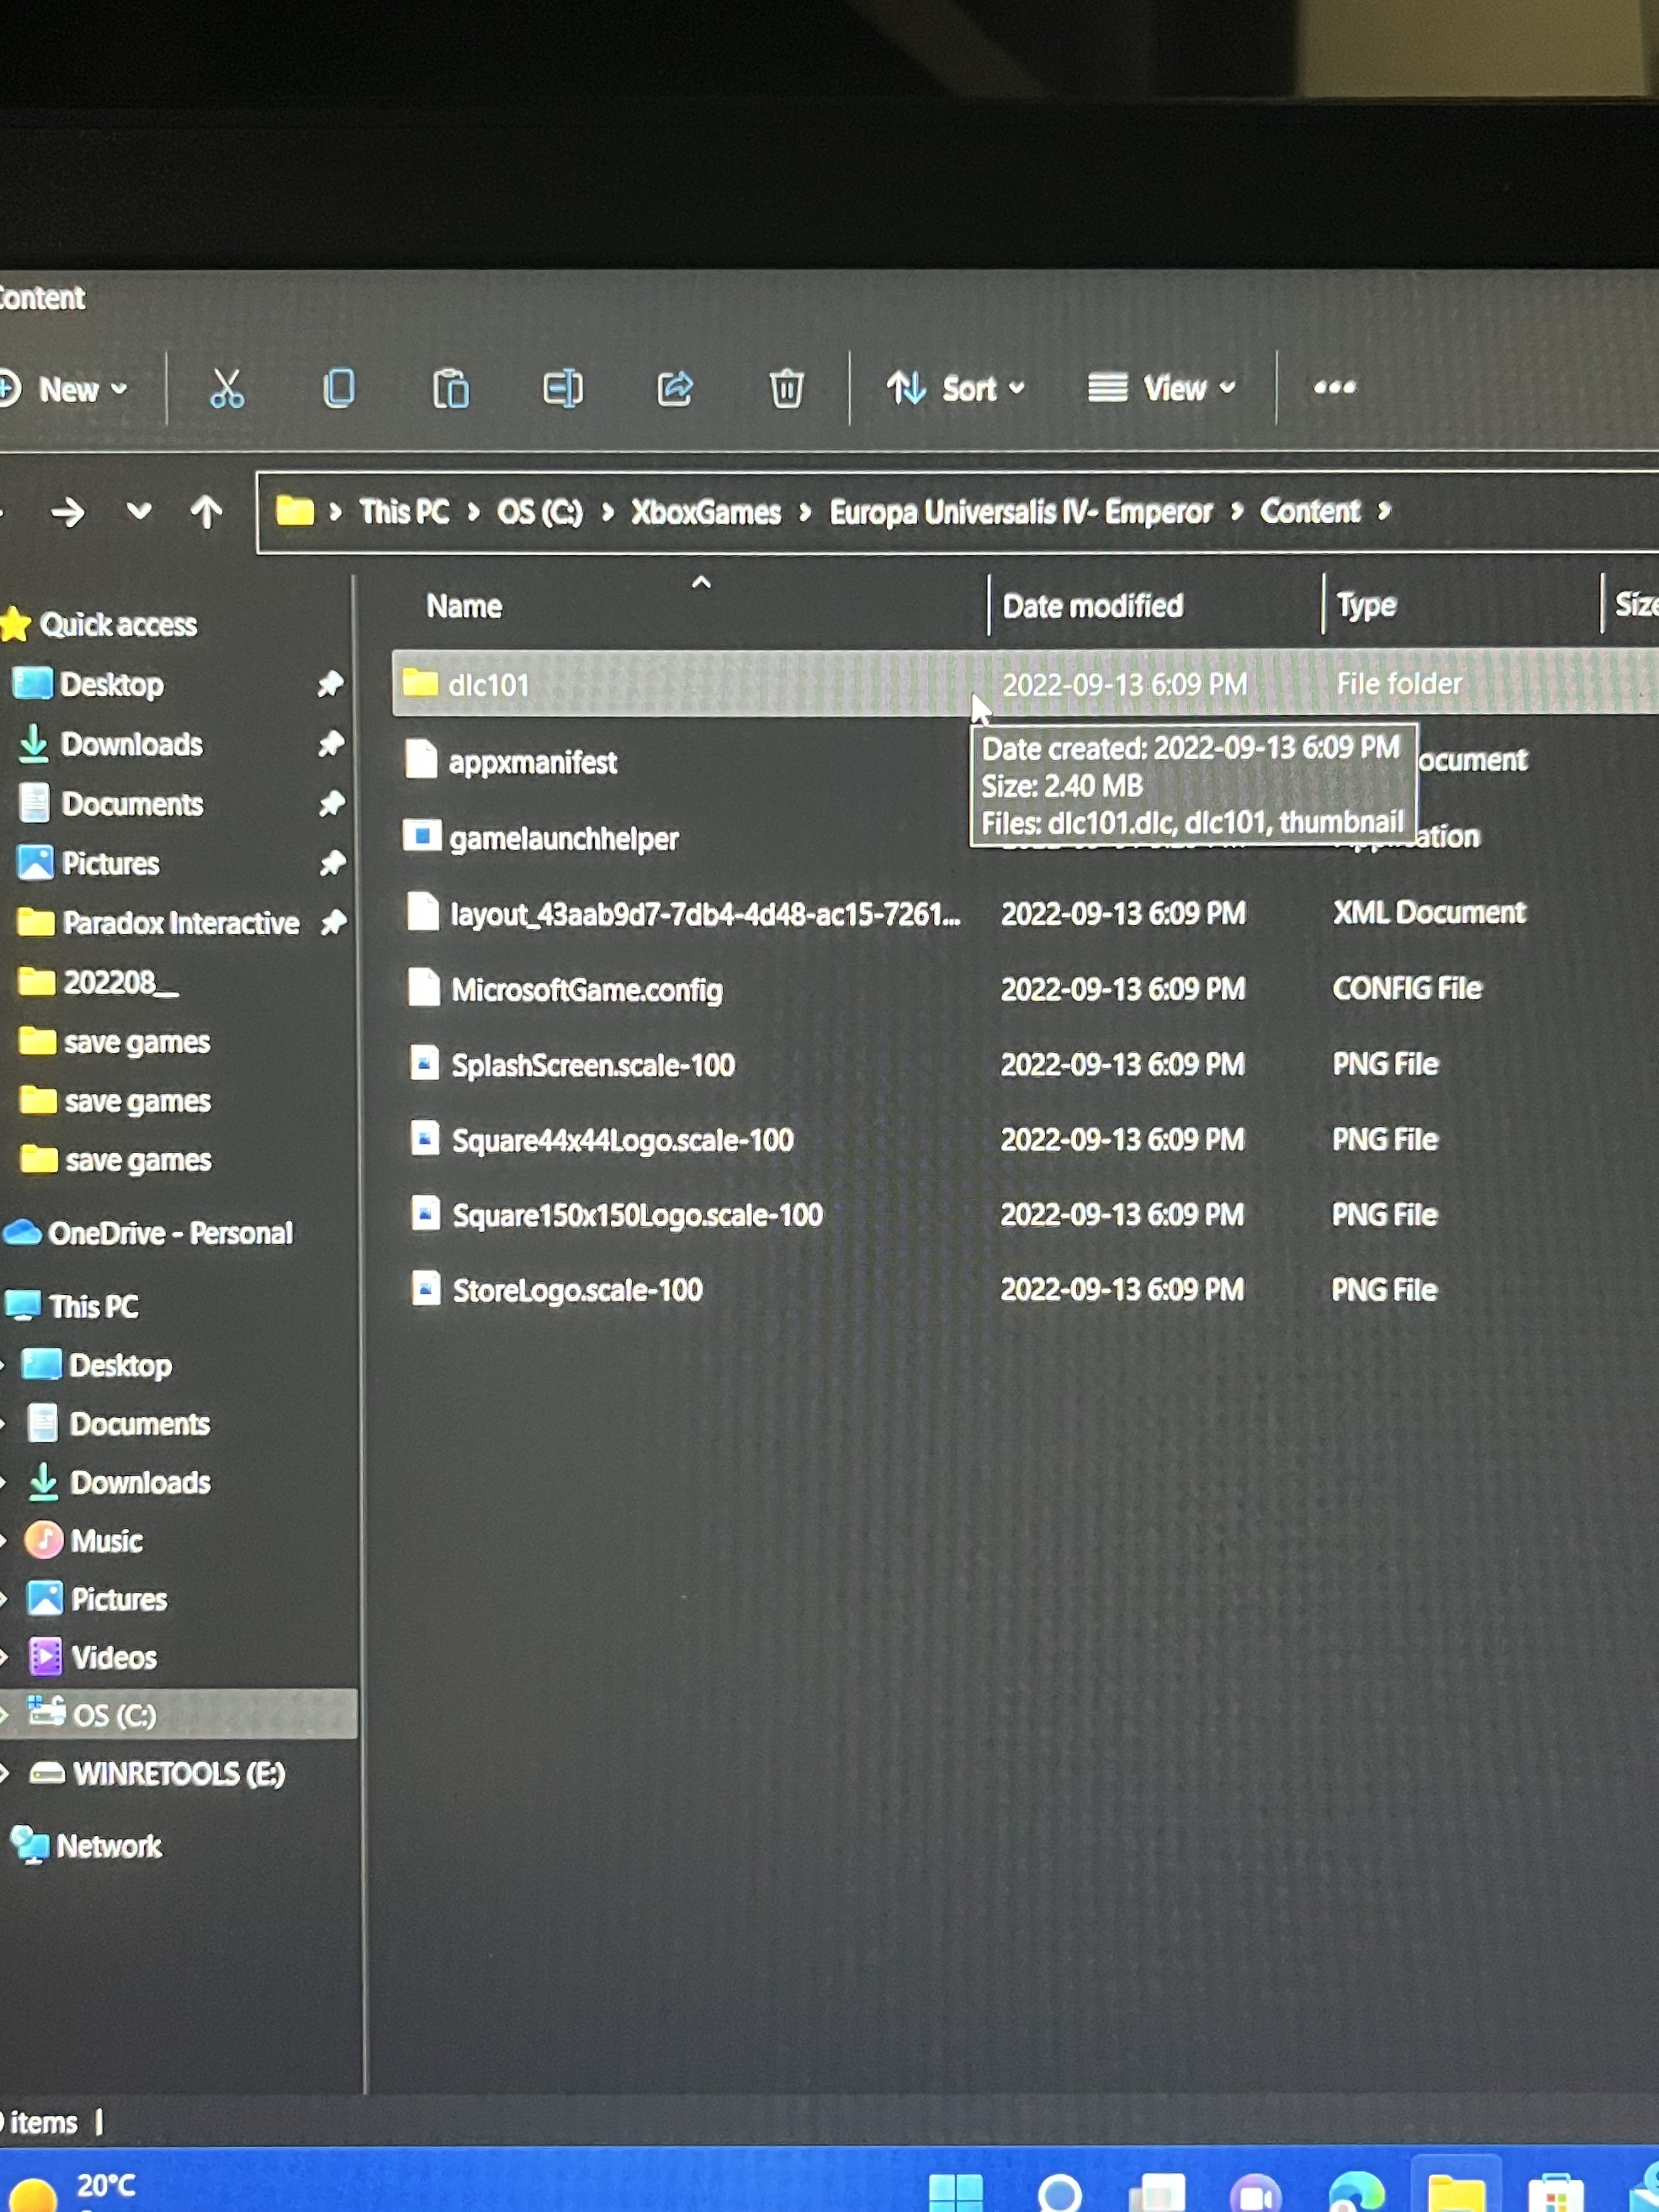Screen dimensions: 1659x2212
Task: Open Microsoft Edge from taskbar
Action: click(1357, 2192)
